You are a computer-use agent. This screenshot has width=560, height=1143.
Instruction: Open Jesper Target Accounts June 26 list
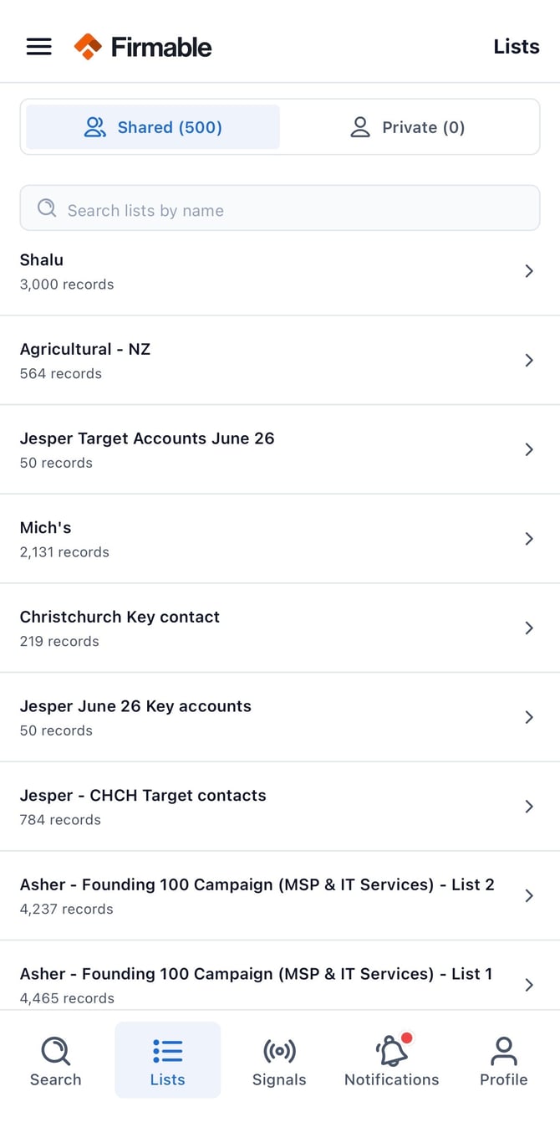(x=280, y=449)
